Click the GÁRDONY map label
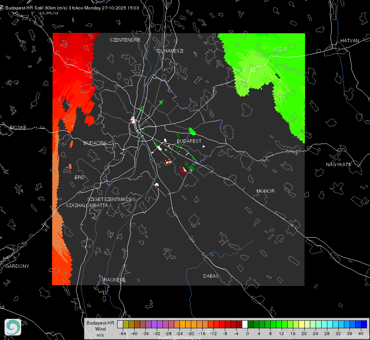The height and width of the screenshot is (340, 370). pos(17,266)
